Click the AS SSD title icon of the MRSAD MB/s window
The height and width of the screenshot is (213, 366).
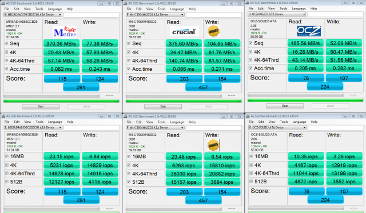click(x=3, y=3)
